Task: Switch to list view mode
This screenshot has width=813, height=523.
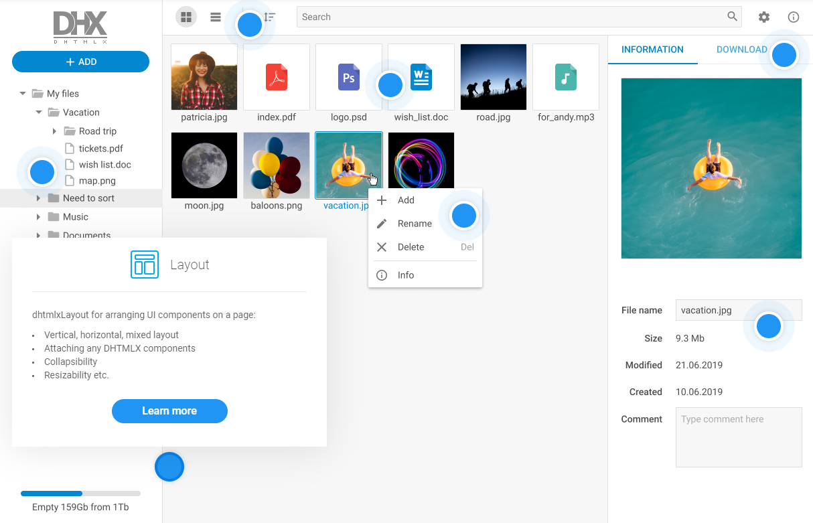Action: (x=216, y=17)
